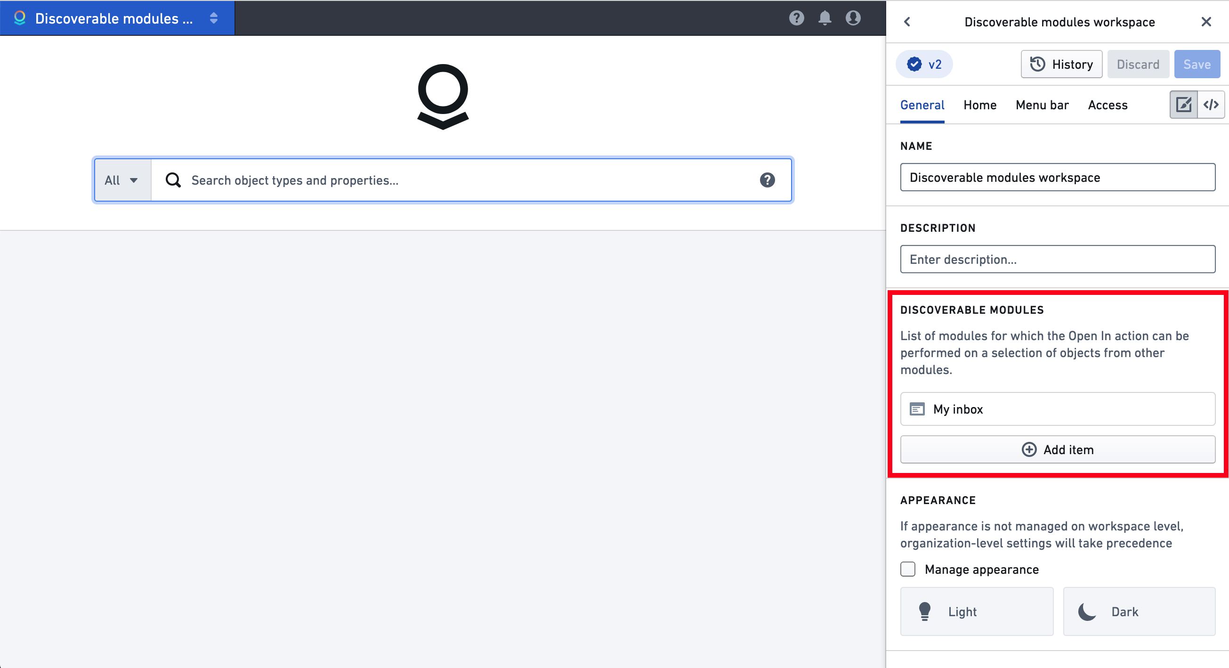This screenshot has height=668, width=1229.
Task: Select the visual editor pencil icon
Action: [1184, 105]
